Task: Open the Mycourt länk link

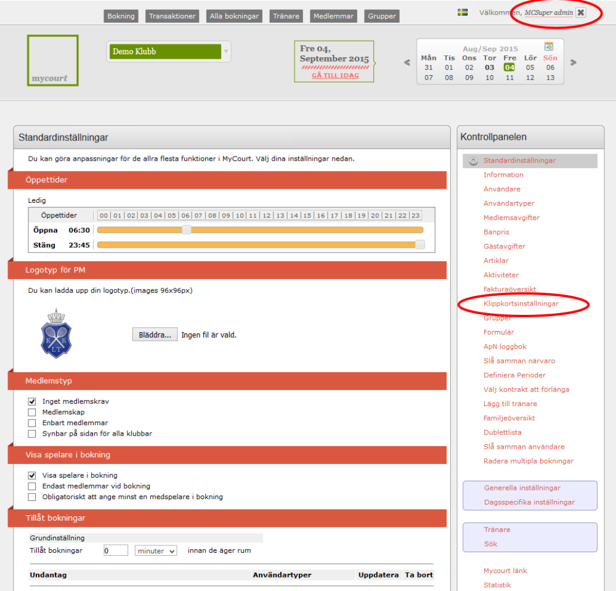Action: coord(505,571)
